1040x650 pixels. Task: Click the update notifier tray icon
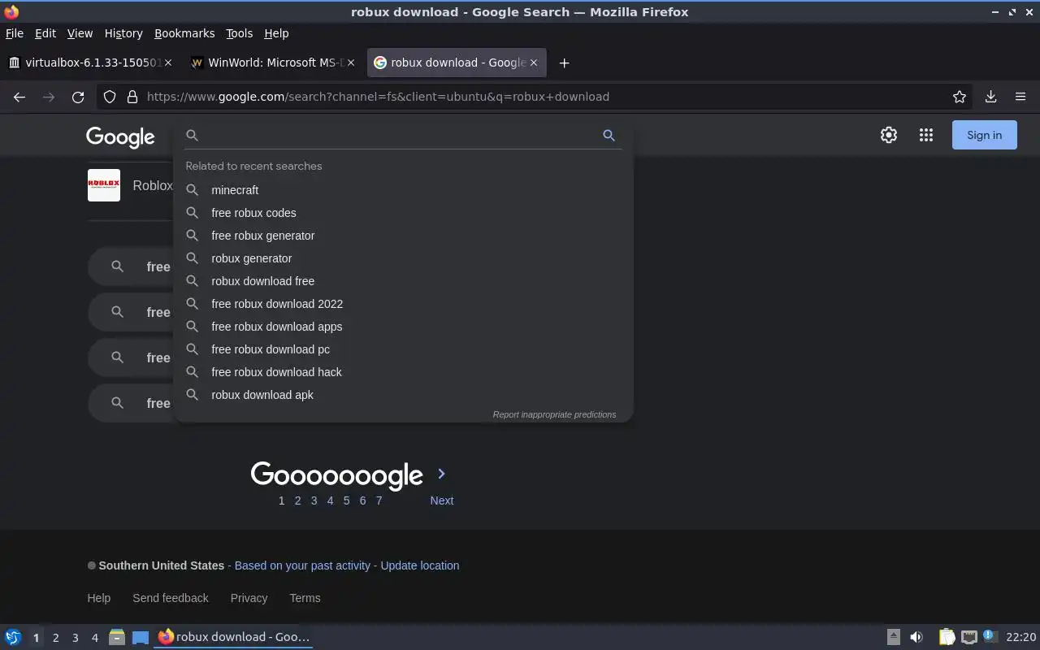990,636
